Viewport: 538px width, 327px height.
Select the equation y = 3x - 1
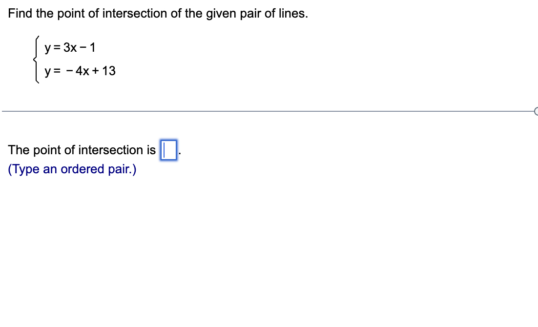70,47
